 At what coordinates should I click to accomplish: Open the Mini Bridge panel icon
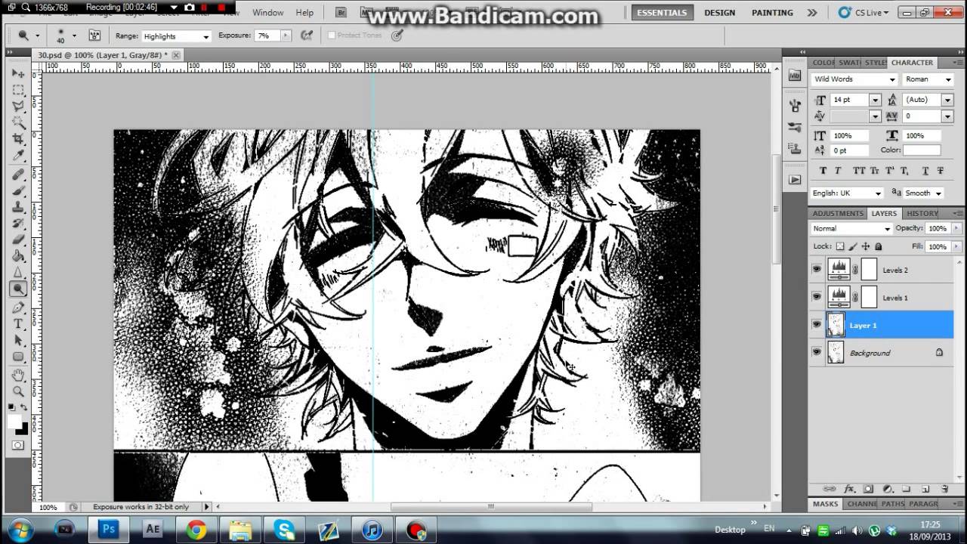[795, 76]
